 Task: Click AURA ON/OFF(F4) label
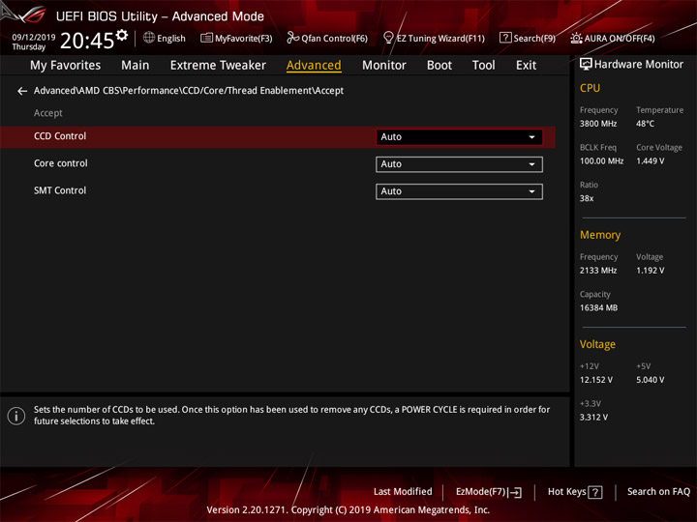[x=620, y=39]
